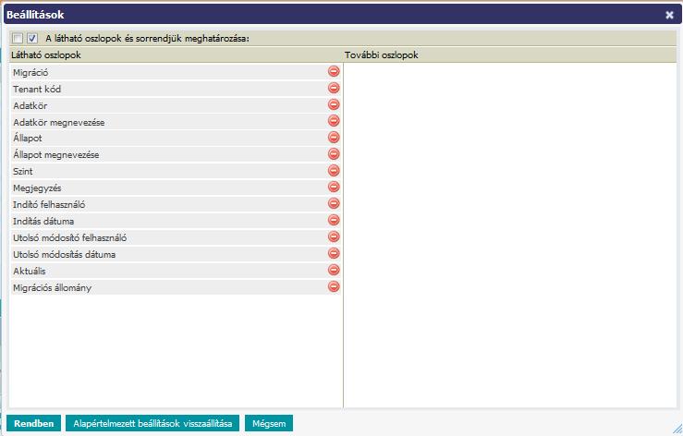Select the Adatkör megnevezése row text
The width and height of the screenshot is (683, 436).
click(59, 122)
